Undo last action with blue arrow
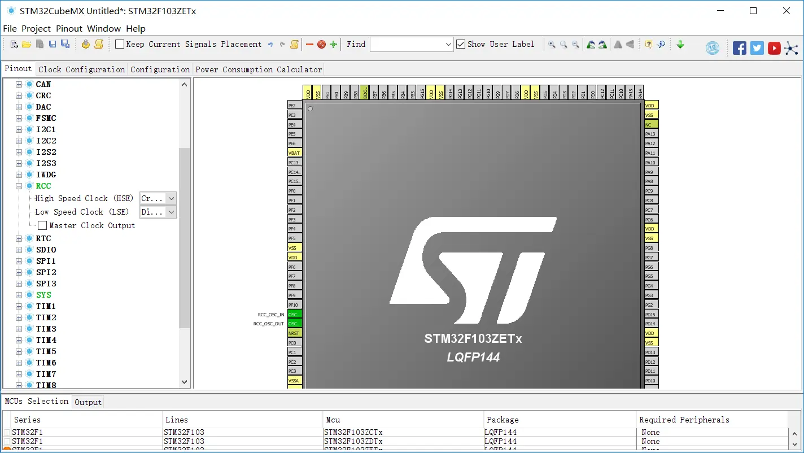This screenshot has height=453, width=804. point(270,44)
